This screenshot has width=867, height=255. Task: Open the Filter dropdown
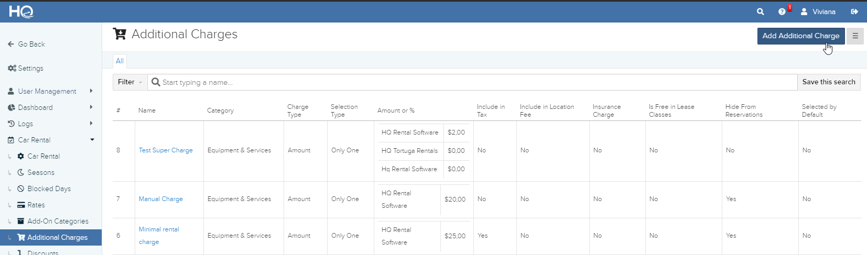click(x=130, y=82)
